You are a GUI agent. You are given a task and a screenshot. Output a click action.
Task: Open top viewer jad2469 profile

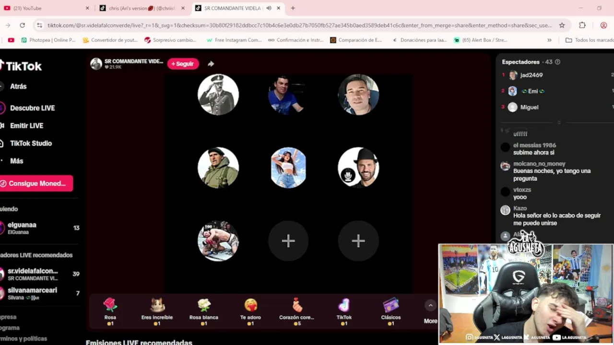[531, 75]
